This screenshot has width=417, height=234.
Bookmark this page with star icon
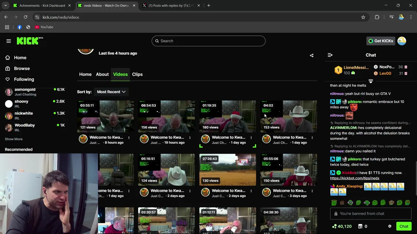363,17
